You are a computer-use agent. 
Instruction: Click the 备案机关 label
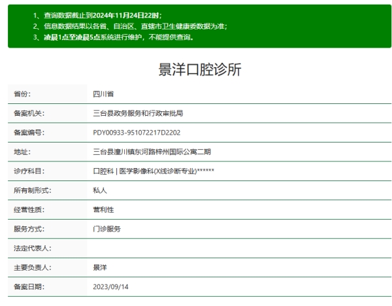pos(29,113)
